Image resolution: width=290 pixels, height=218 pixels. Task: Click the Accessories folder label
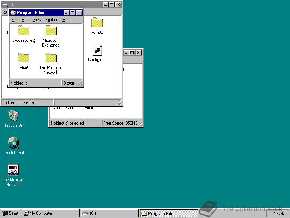click(24, 40)
